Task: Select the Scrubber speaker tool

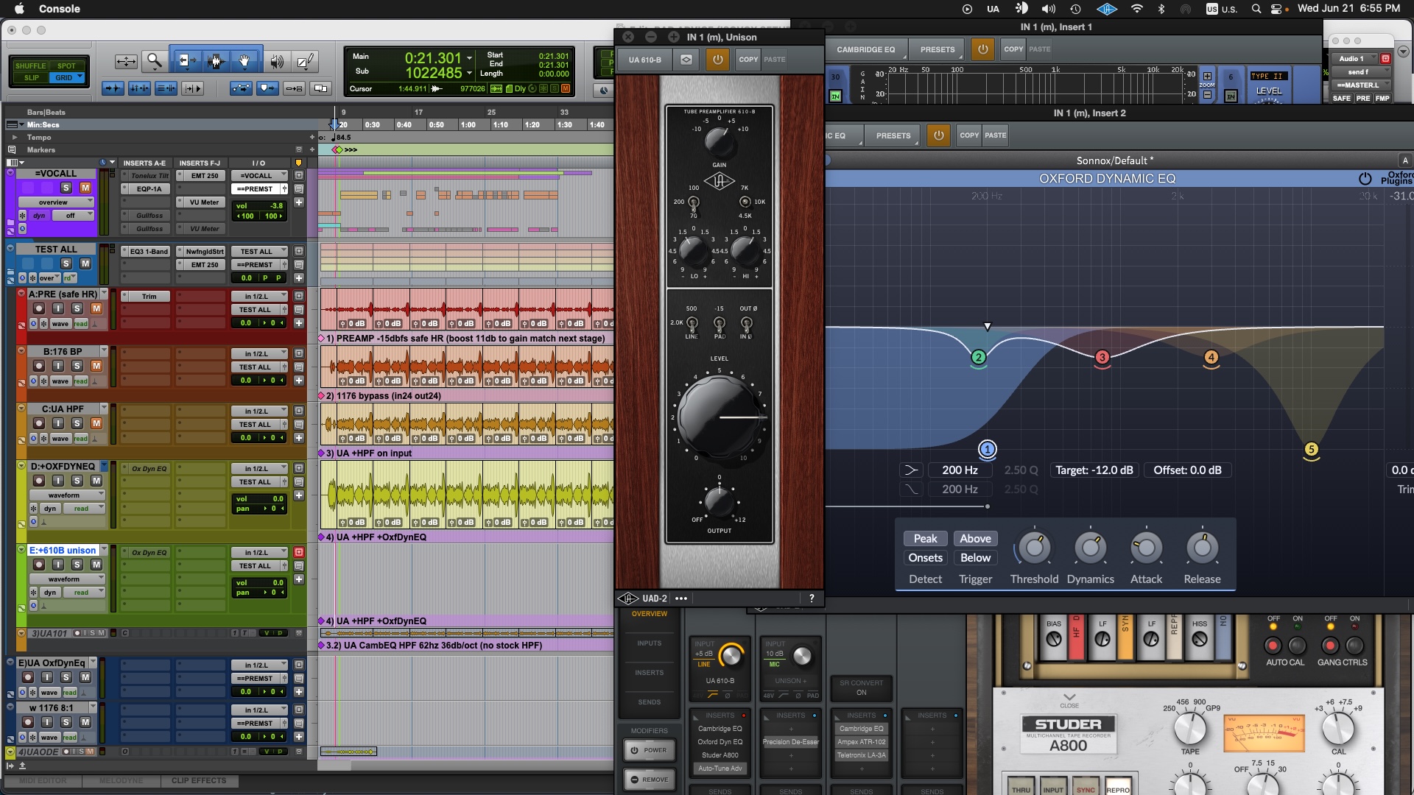Action: coord(277,61)
